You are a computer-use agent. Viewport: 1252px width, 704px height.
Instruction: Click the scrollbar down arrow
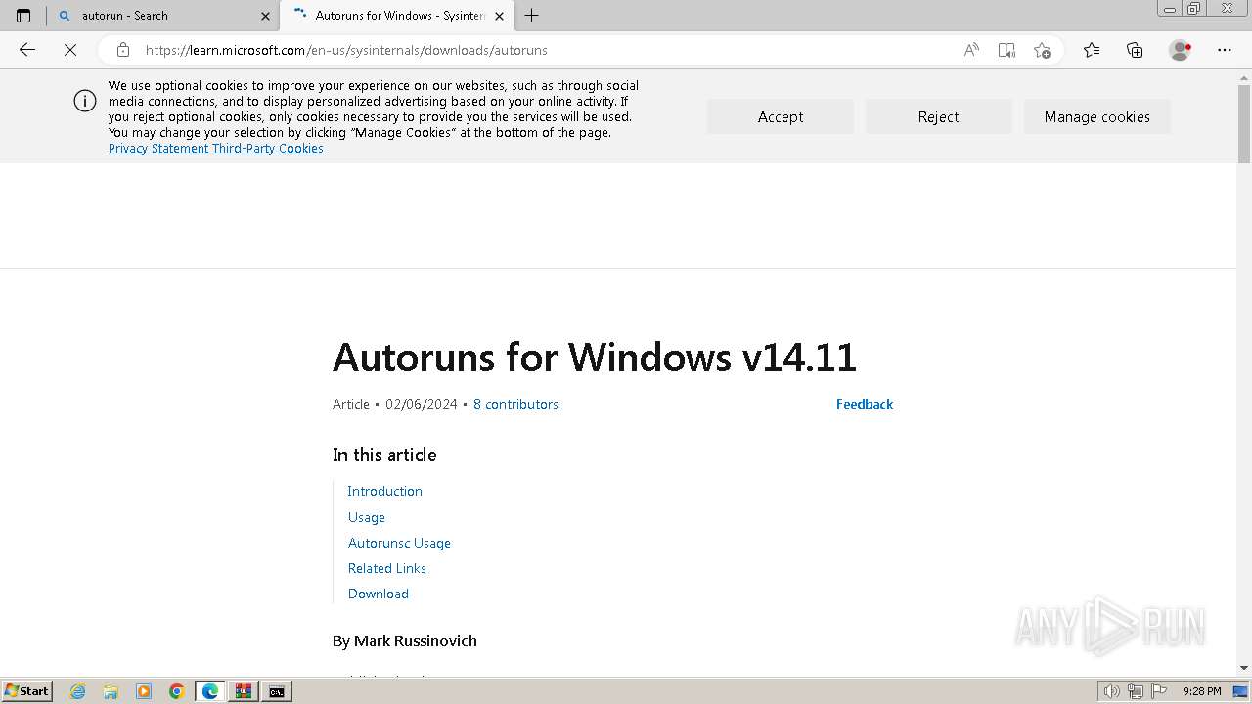pyautogui.click(x=1244, y=668)
